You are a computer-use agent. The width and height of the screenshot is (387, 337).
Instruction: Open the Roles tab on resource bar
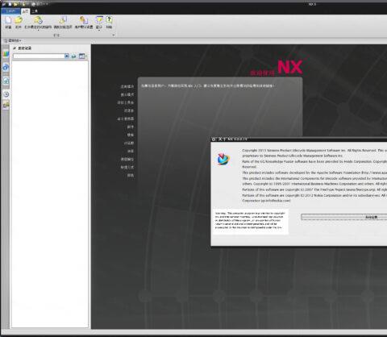pos(6,105)
